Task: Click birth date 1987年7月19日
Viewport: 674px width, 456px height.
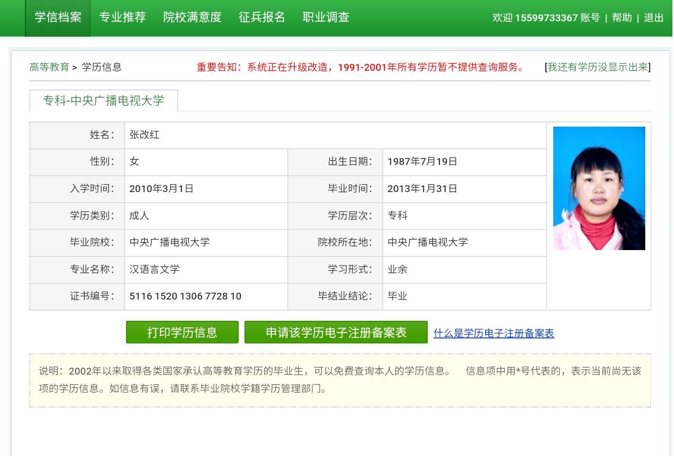Action: [422, 162]
